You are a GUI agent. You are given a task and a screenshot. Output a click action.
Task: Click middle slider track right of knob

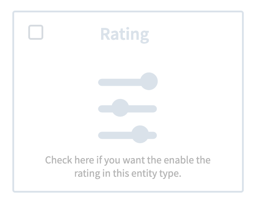click(143, 109)
